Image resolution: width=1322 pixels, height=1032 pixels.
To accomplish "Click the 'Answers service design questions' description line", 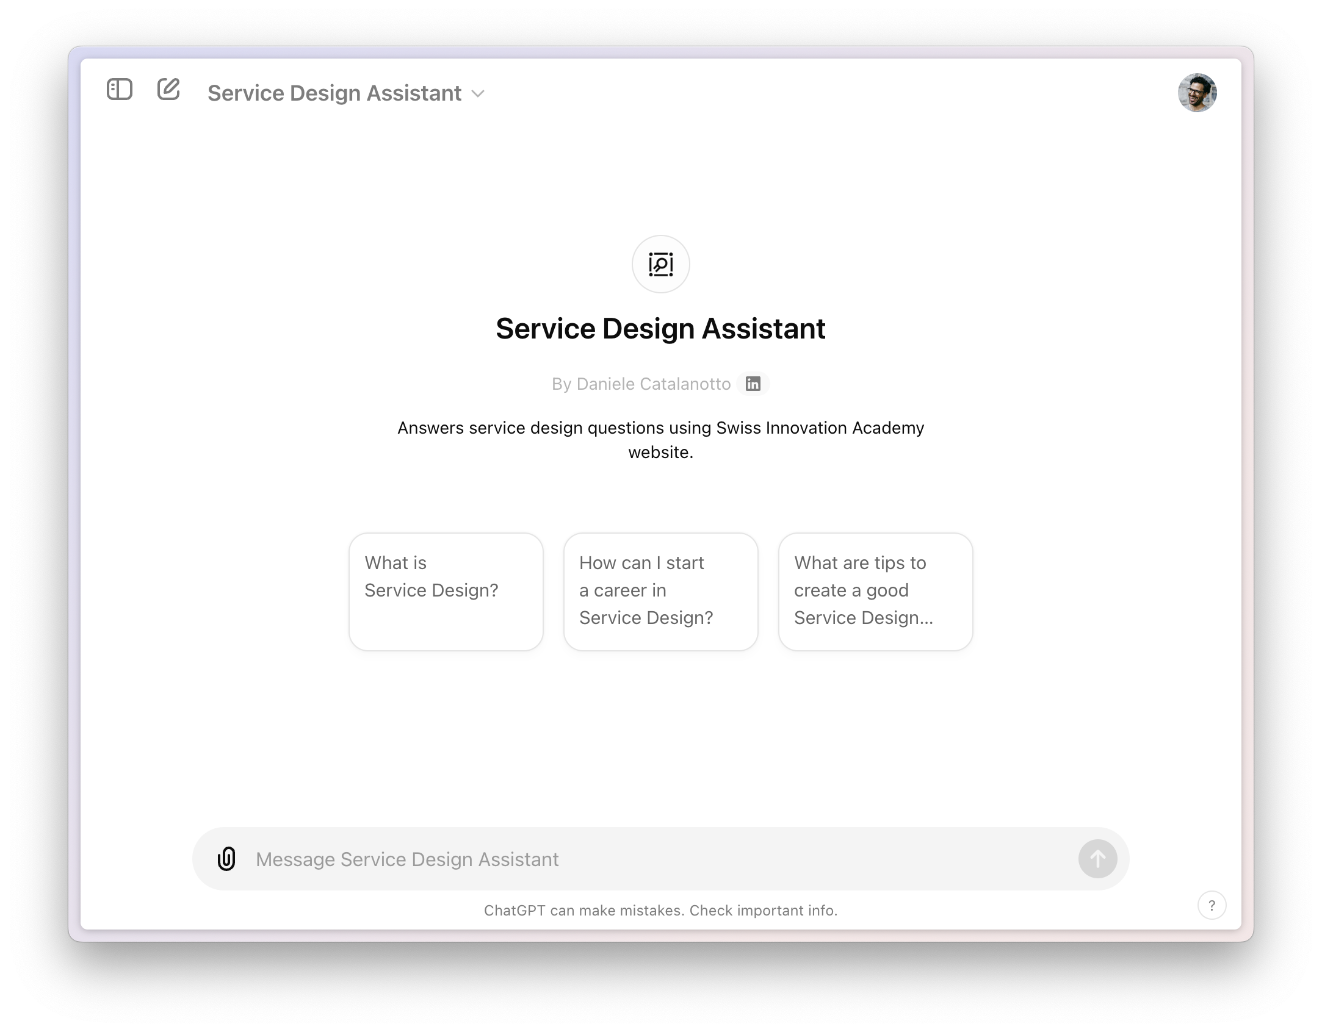I will point(660,428).
